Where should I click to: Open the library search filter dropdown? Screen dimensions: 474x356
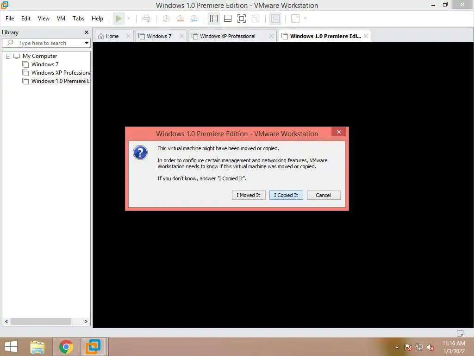click(87, 43)
